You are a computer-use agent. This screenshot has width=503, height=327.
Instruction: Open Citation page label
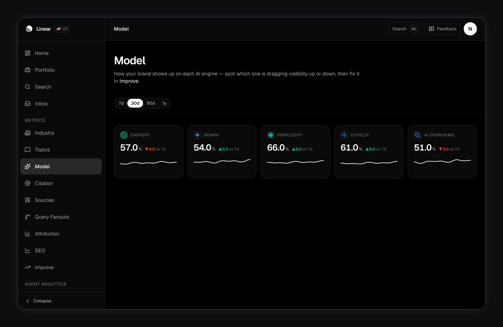click(x=44, y=183)
